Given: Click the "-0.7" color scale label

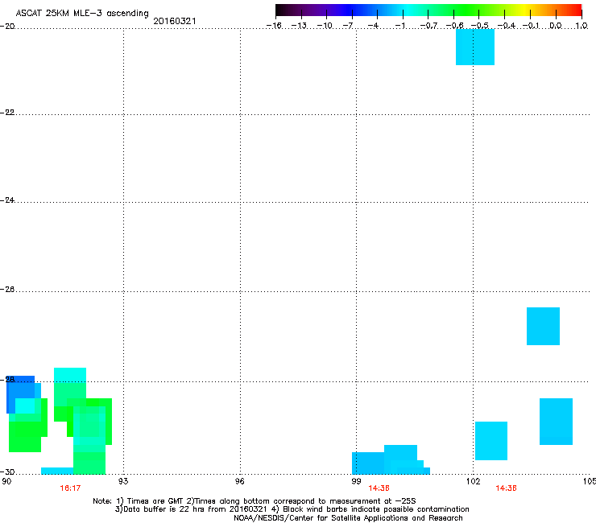Looking at the screenshot, I should tap(428, 26).
